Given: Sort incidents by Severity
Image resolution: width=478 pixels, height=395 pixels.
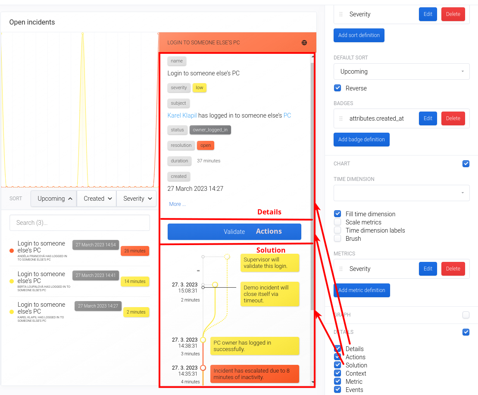Looking at the screenshot, I should [136, 199].
